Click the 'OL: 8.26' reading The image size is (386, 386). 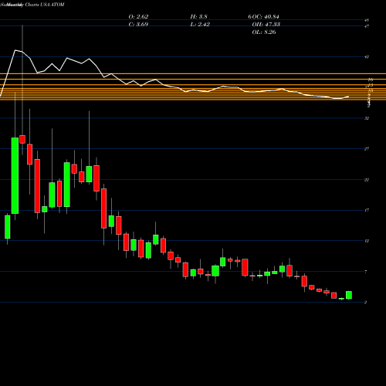[x=264, y=32]
